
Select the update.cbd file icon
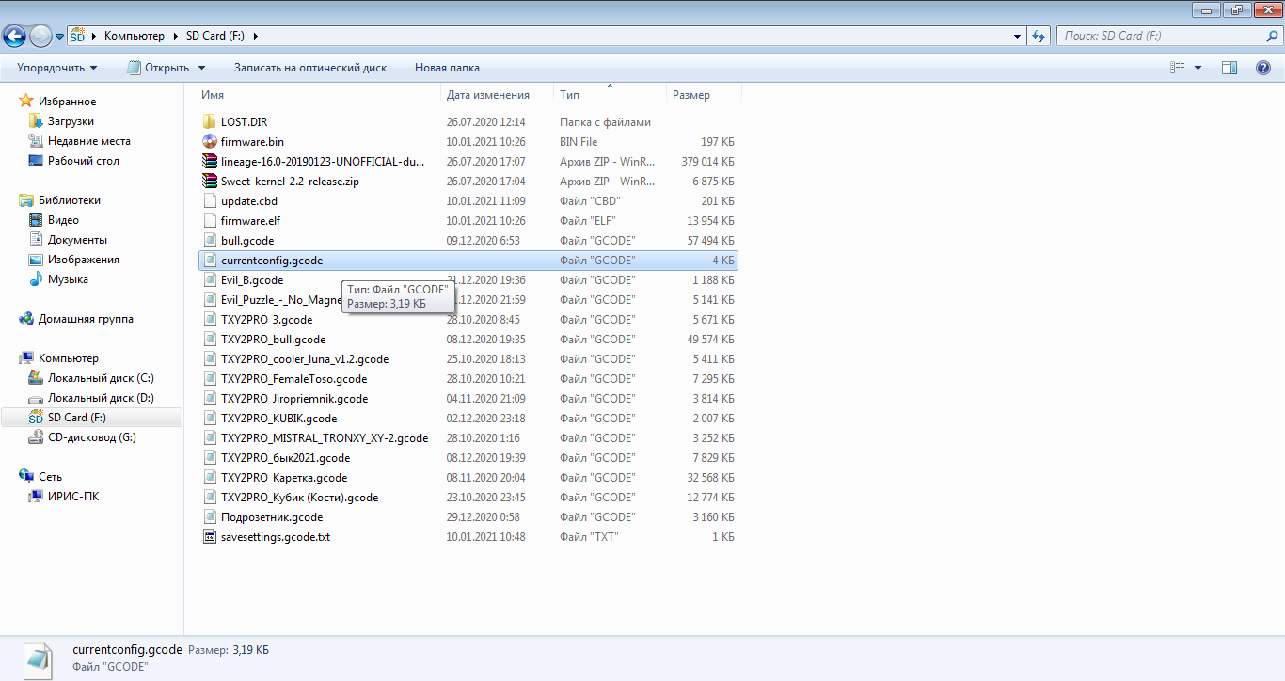coord(210,201)
